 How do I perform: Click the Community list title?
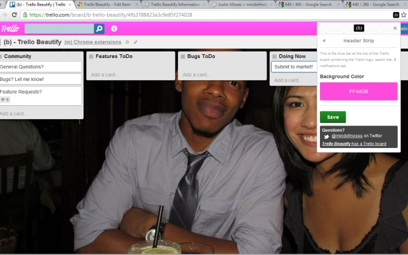click(17, 56)
